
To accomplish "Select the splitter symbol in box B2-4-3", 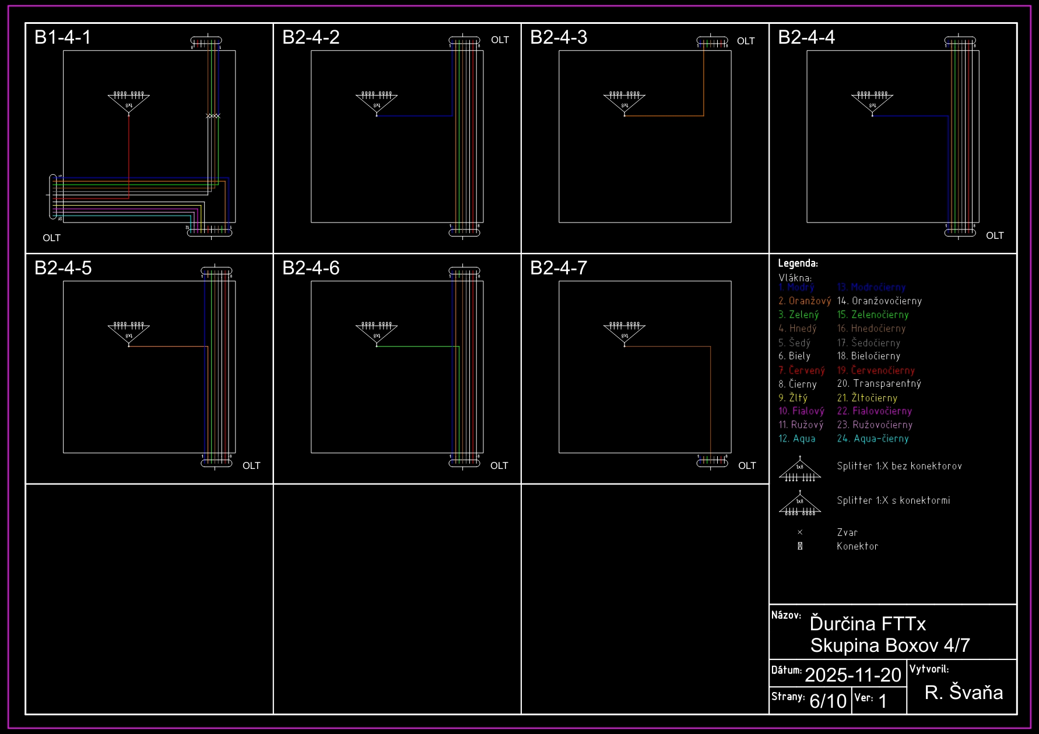I will pyautogui.click(x=624, y=101).
